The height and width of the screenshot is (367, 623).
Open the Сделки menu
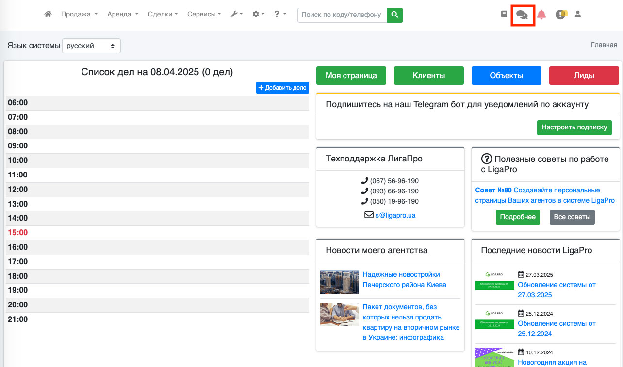tap(163, 15)
